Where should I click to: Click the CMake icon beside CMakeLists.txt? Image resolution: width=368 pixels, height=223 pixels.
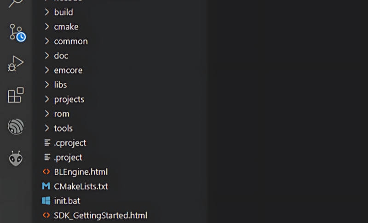[x=46, y=186]
